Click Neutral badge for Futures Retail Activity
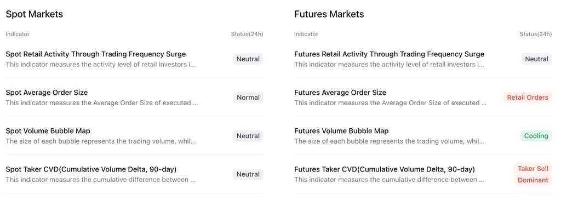 [537, 59]
